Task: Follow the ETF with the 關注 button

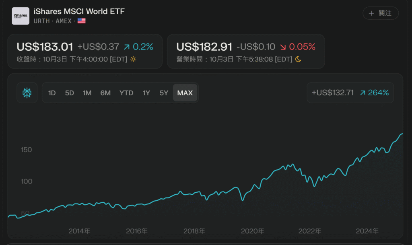Action: coord(380,13)
